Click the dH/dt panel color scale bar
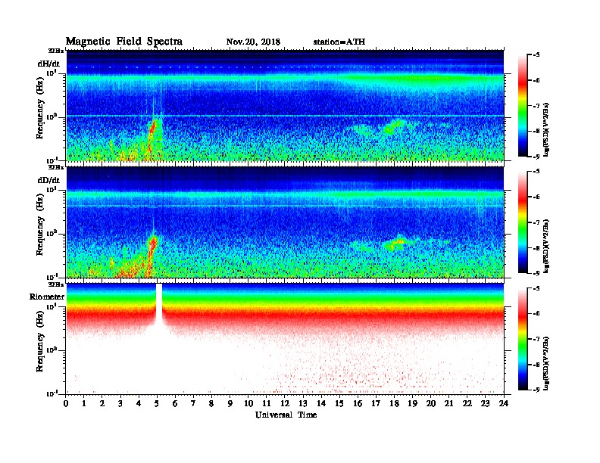The width and height of the screenshot is (600, 463). (x=523, y=106)
